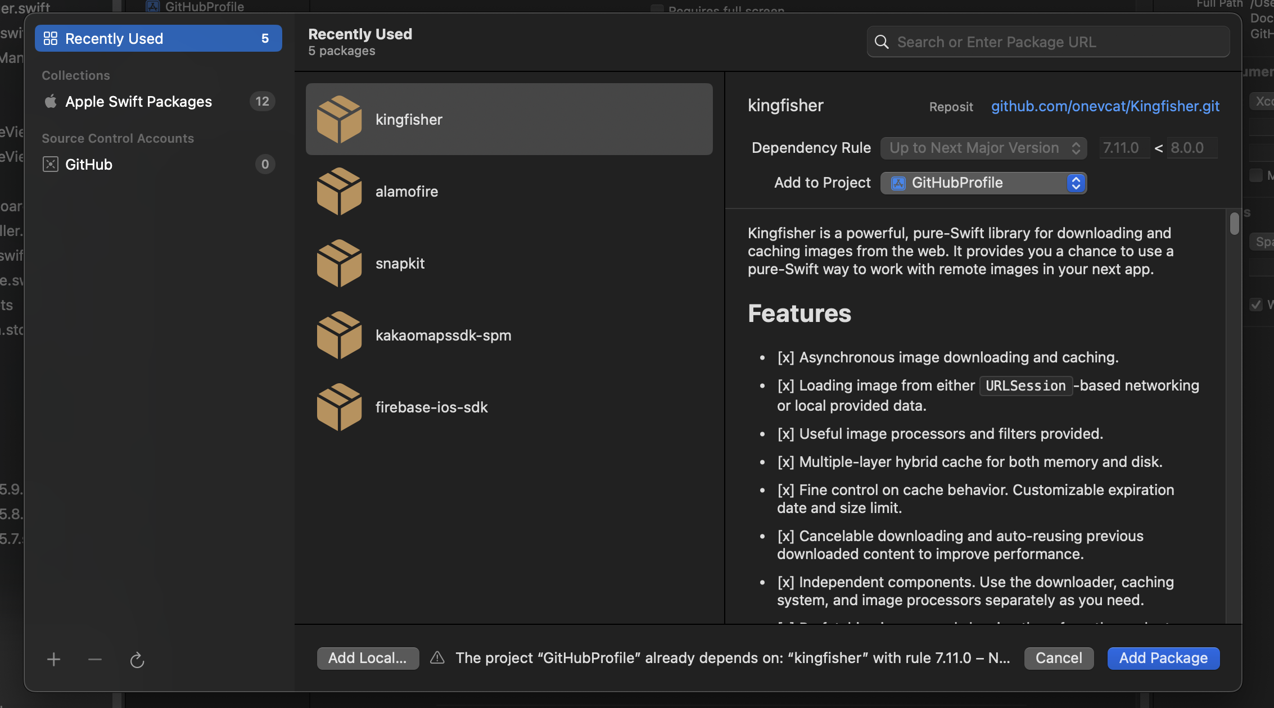Click the Add to Project popup arrows
Image resolution: width=1274 pixels, height=708 pixels.
pyautogui.click(x=1076, y=183)
